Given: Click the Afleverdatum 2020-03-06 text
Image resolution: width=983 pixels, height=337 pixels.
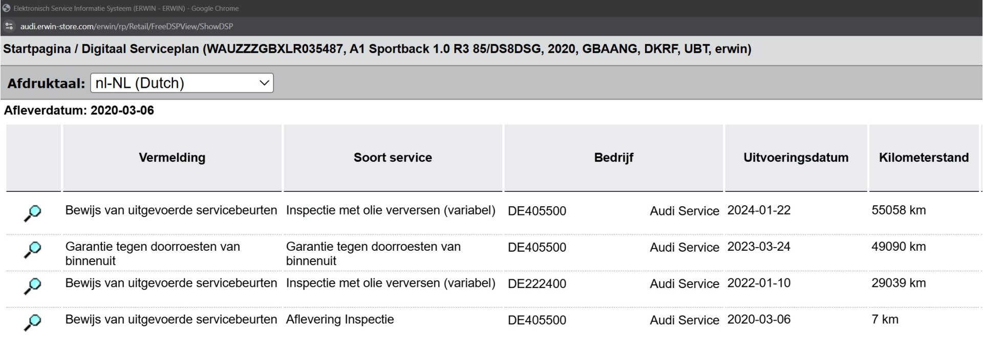Looking at the screenshot, I should tap(79, 110).
